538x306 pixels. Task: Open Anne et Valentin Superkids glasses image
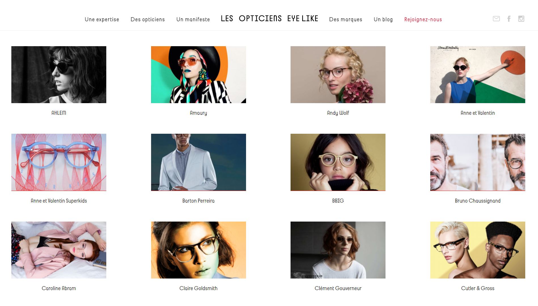click(x=59, y=162)
